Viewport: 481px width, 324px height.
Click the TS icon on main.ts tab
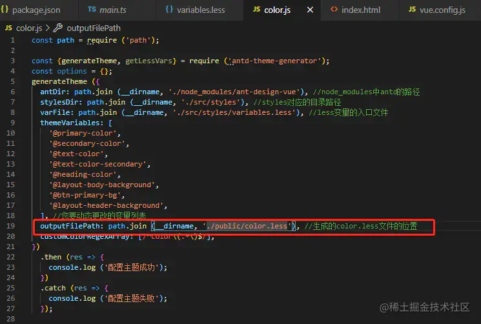click(92, 10)
